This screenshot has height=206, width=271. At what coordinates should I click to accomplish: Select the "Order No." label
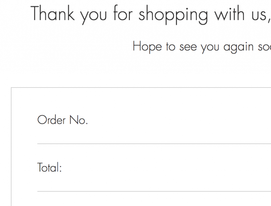[62, 120]
